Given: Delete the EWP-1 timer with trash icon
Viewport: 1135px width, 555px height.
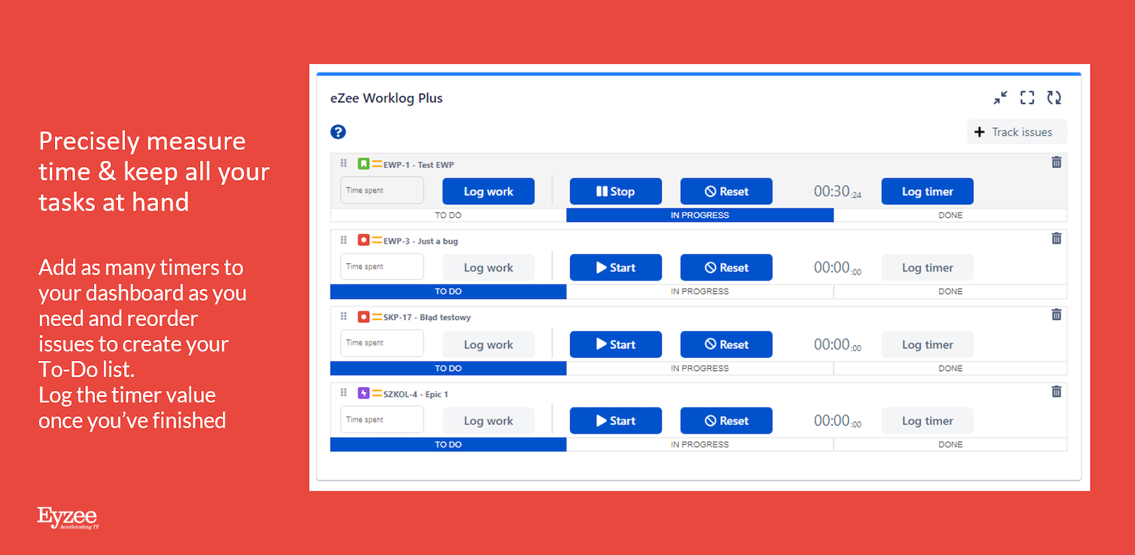Looking at the screenshot, I should pyautogui.click(x=1057, y=162).
